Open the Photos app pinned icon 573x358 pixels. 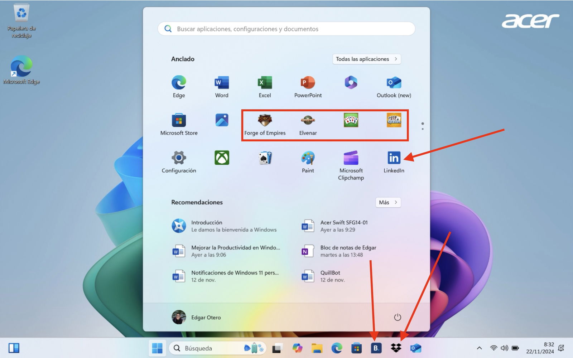click(222, 120)
